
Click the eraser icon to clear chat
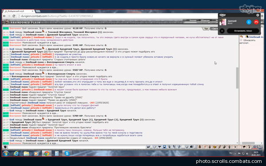point(155,147)
